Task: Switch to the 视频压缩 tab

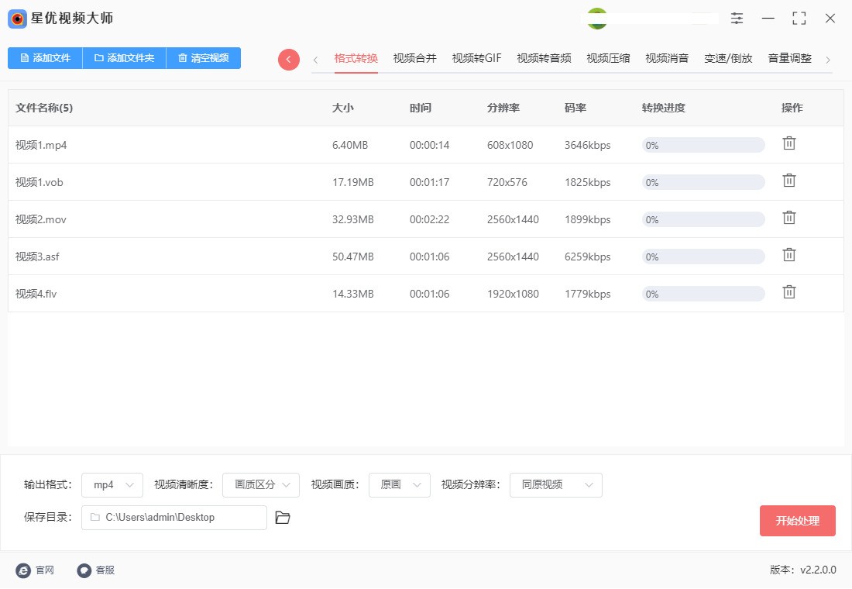Action: [608, 57]
